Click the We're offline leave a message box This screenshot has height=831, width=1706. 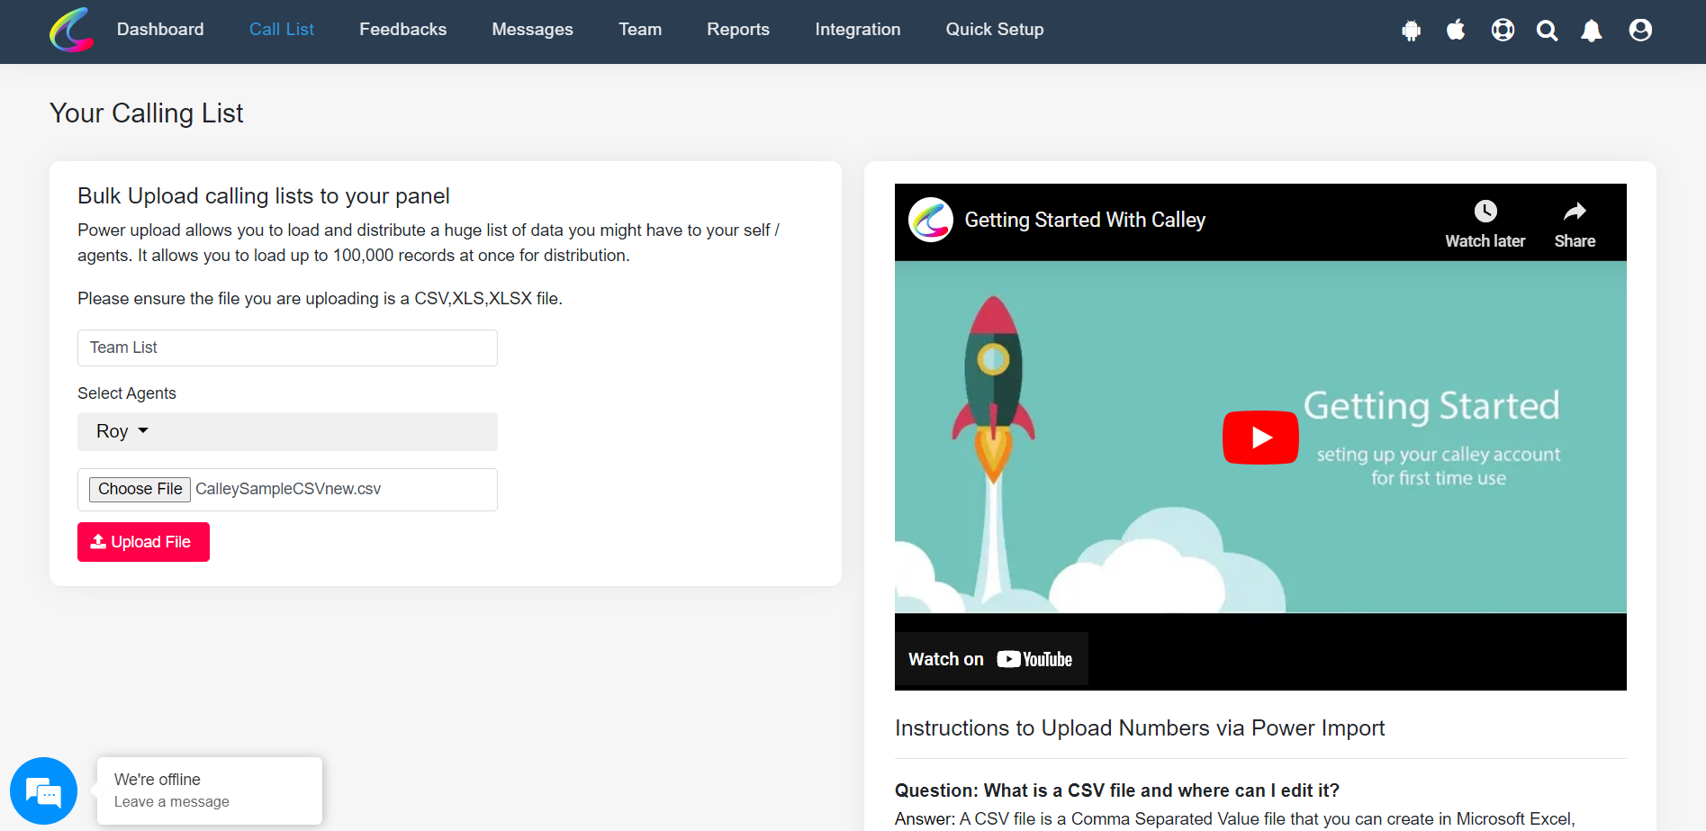210,790
